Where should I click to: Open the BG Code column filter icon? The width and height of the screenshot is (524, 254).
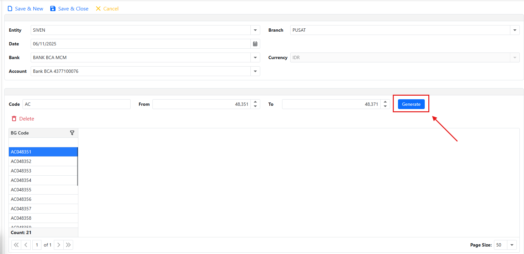(72, 133)
